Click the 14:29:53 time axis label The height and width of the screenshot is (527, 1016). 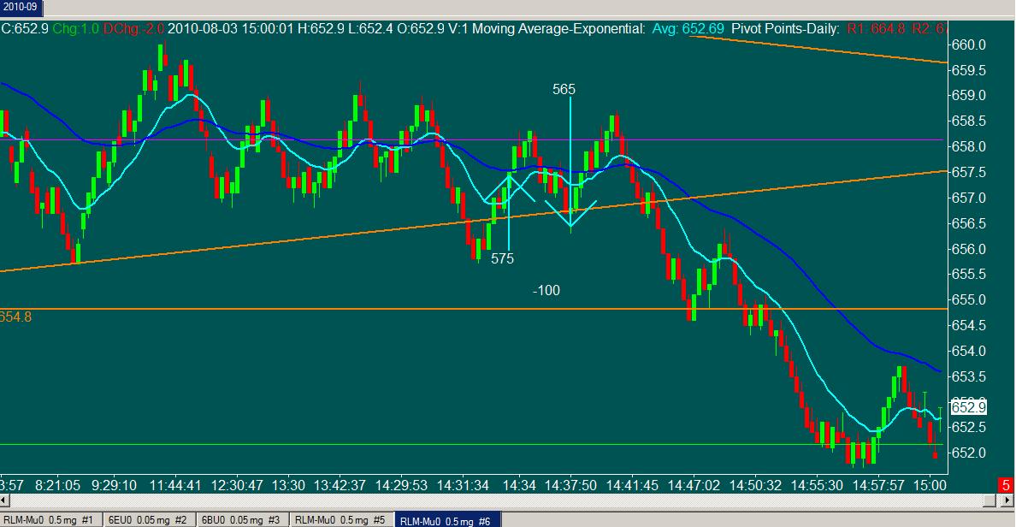pyautogui.click(x=401, y=485)
